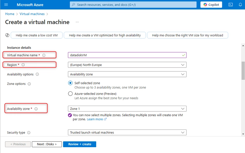
Task: Select the Self-selected zone radio button
Action: point(70,83)
